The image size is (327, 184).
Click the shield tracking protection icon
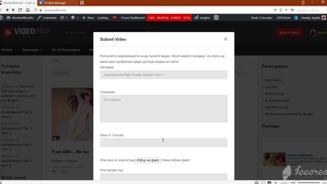[x=35, y=10]
